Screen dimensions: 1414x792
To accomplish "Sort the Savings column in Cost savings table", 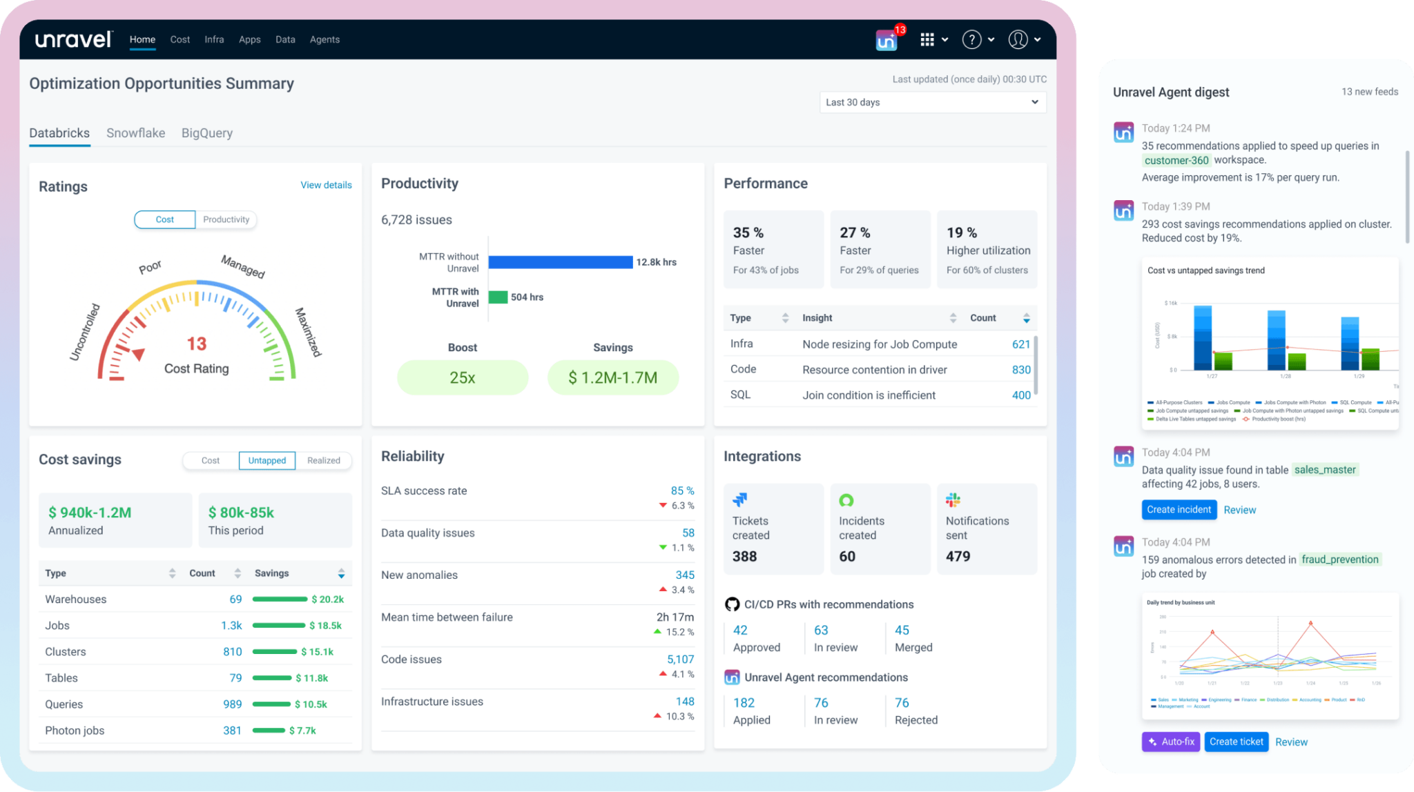I will pyautogui.click(x=341, y=573).
